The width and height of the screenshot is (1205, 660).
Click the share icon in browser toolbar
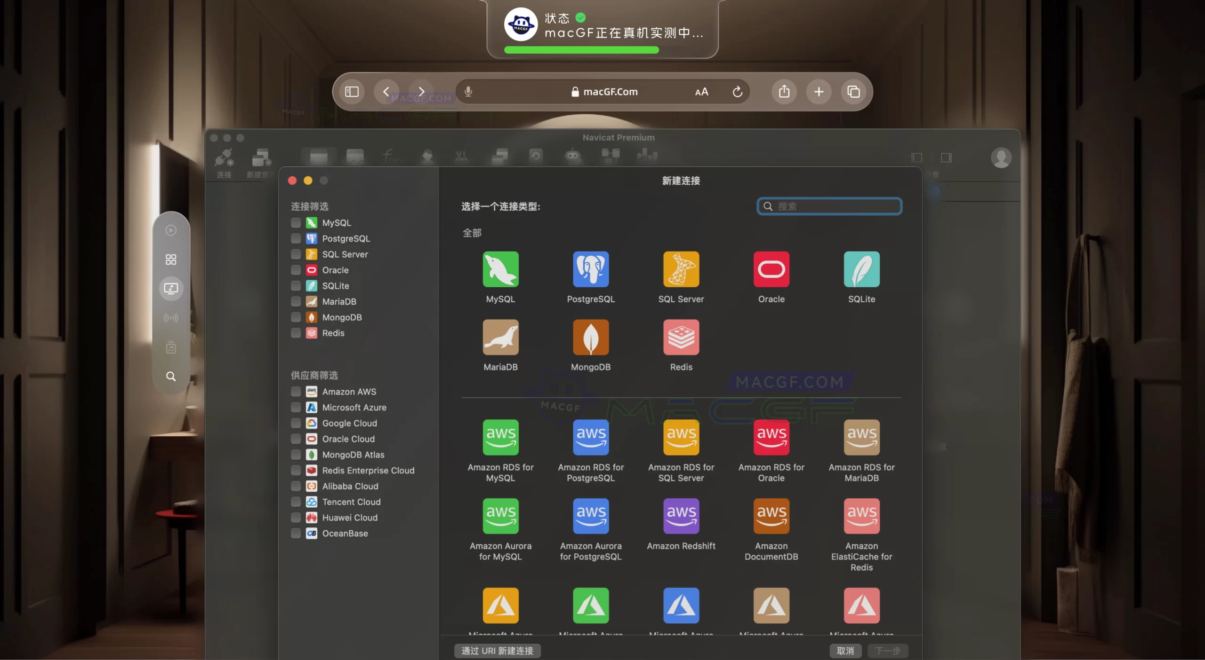783,91
